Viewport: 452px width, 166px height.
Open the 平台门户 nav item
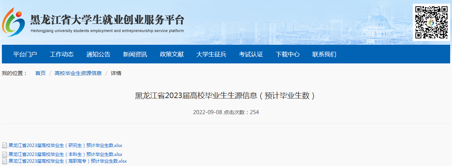[25, 54]
